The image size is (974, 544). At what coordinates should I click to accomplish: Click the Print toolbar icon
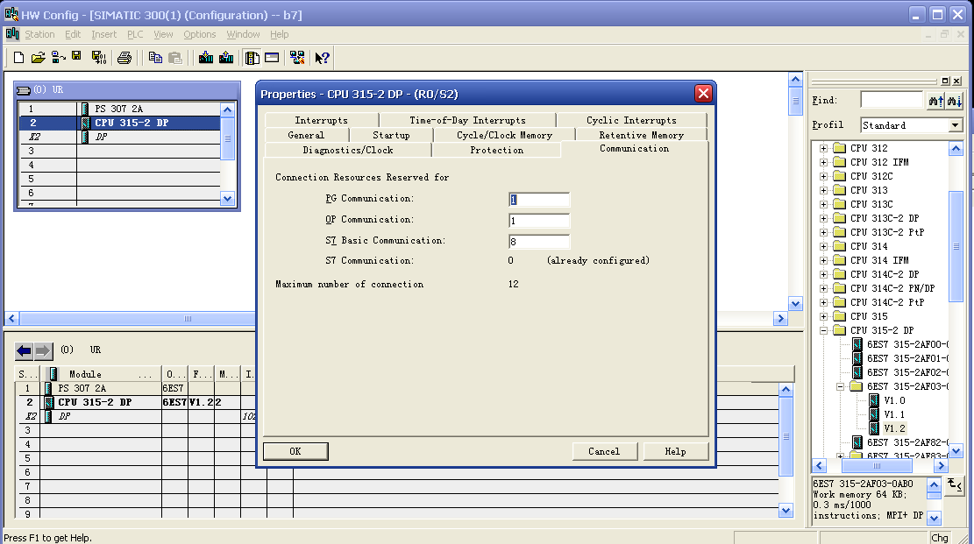[x=124, y=58]
